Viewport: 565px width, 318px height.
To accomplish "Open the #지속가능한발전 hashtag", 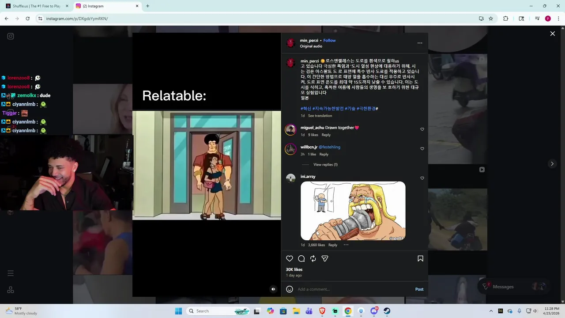I will [x=328, y=109].
